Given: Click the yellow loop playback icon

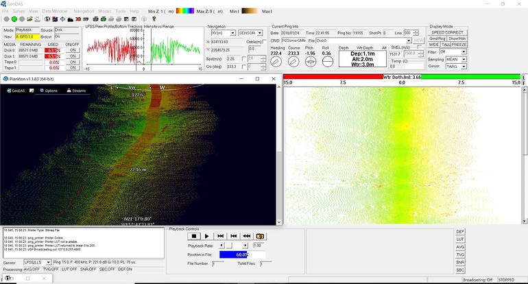Looking at the screenshot, I should coord(260,236).
